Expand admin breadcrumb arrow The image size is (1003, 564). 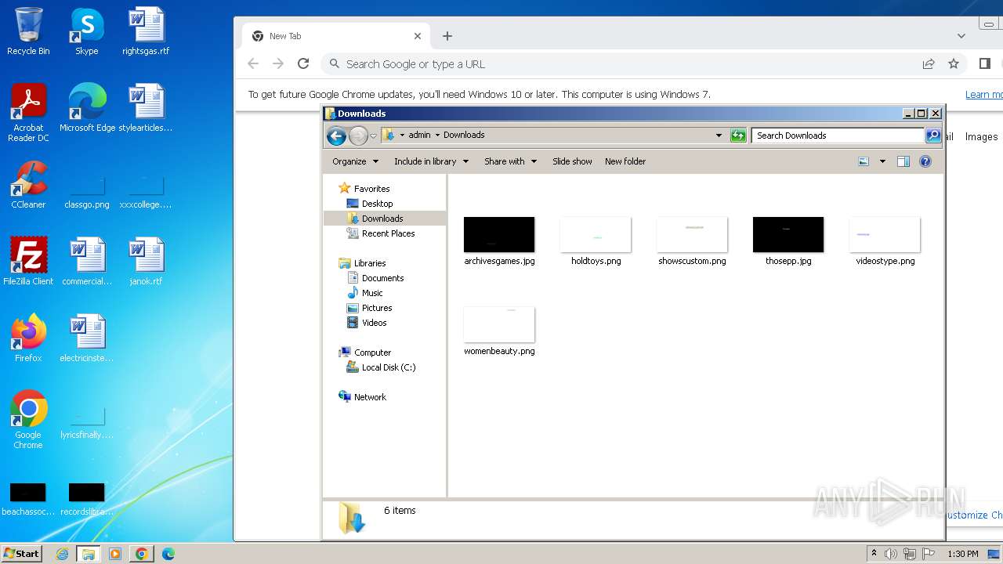(437, 135)
